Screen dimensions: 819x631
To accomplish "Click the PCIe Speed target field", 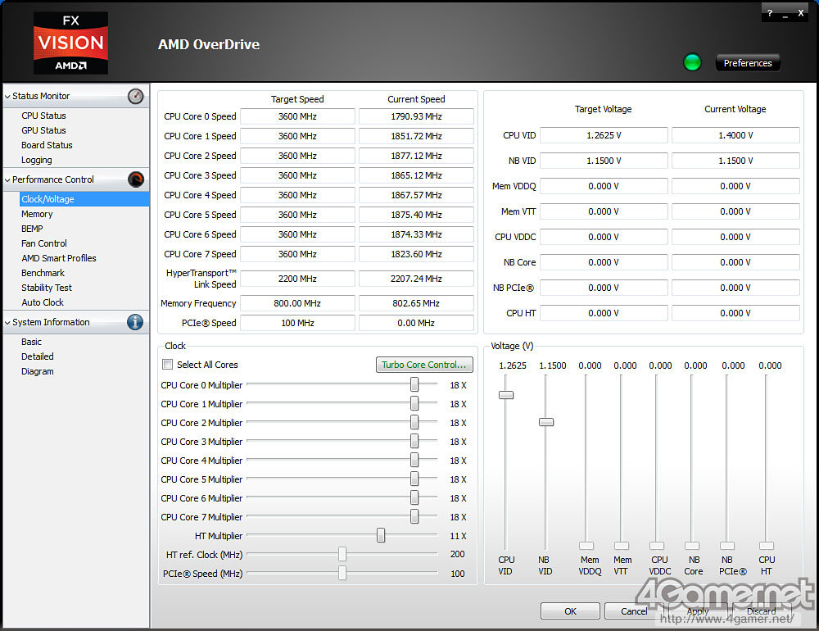I will click(297, 323).
